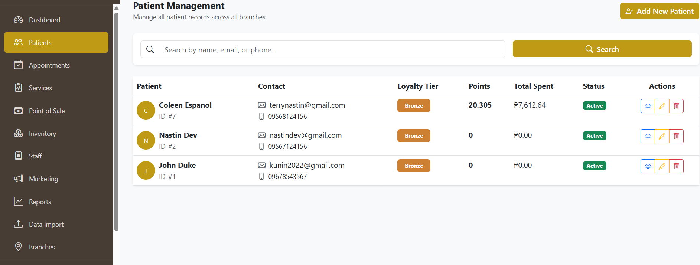Open Branches location pin item
This screenshot has height=265, width=700.
point(56,247)
